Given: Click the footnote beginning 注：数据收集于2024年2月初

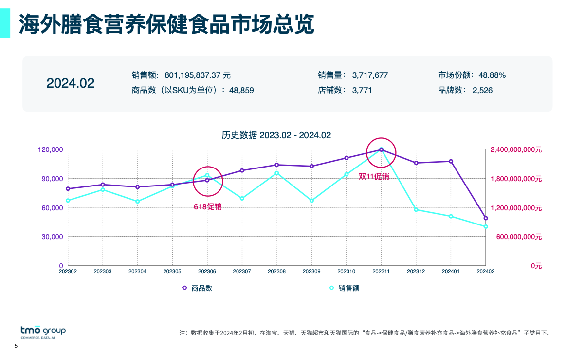Looking at the screenshot, I should point(365,333).
